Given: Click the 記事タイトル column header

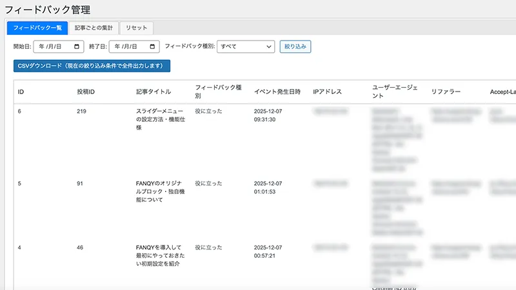Looking at the screenshot, I should coord(154,92).
